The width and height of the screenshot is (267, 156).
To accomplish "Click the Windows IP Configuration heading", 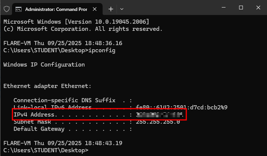I will click(44, 65).
